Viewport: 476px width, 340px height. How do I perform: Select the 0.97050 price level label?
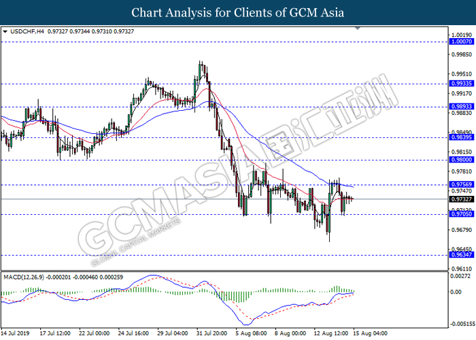pos(462,214)
